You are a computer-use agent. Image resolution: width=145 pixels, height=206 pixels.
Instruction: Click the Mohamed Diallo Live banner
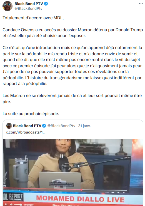tap(80, 199)
